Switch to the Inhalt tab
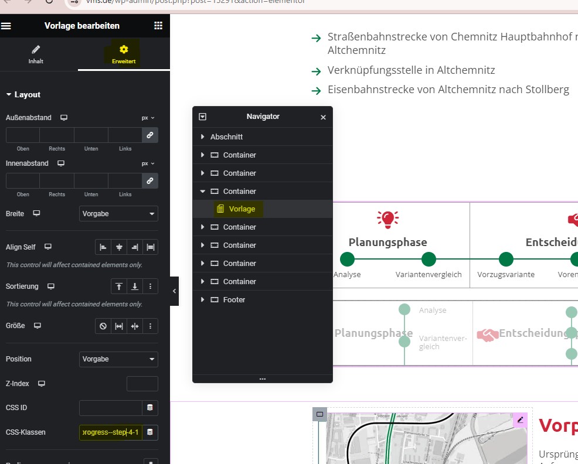The height and width of the screenshot is (464, 578). [x=36, y=54]
